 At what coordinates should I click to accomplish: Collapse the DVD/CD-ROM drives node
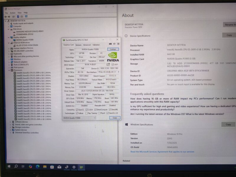[x=9, y=43]
